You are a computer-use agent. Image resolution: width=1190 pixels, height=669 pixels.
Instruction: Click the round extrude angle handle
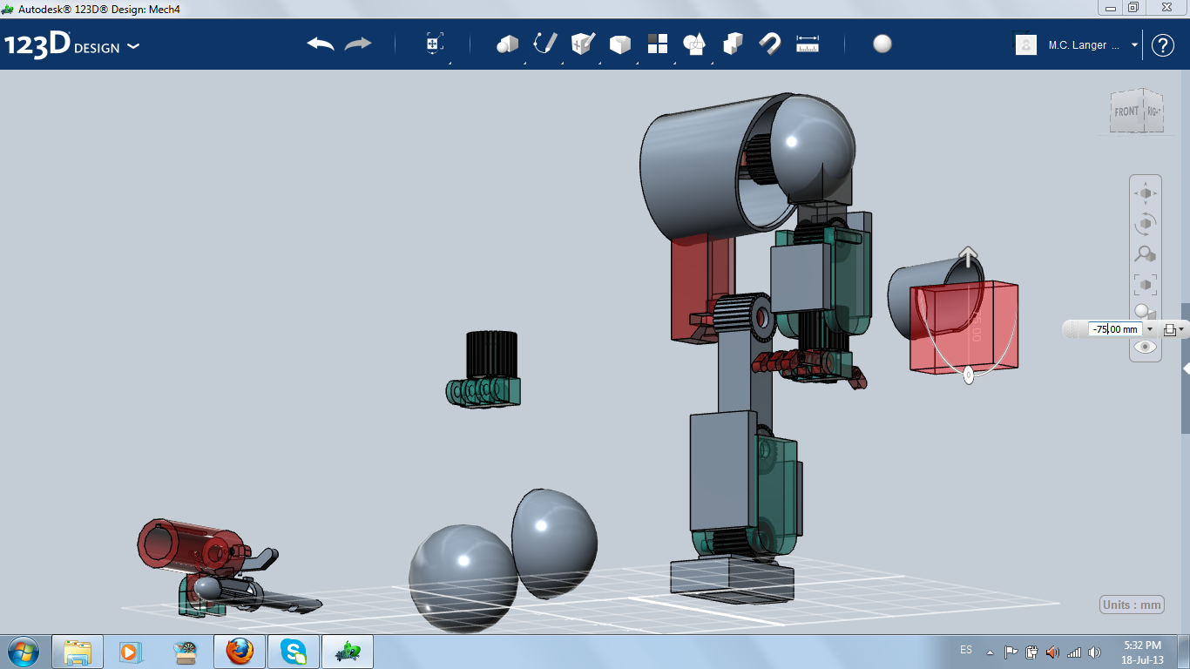point(968,375)
